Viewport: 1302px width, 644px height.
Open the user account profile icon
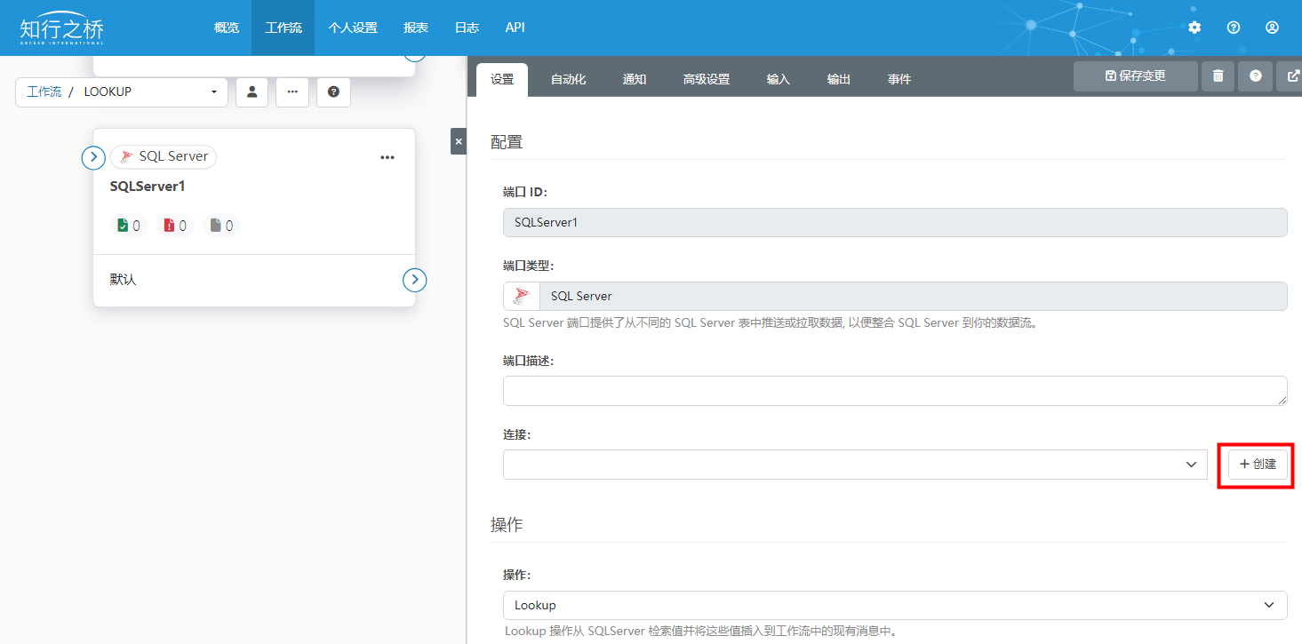coord(1272,28)
